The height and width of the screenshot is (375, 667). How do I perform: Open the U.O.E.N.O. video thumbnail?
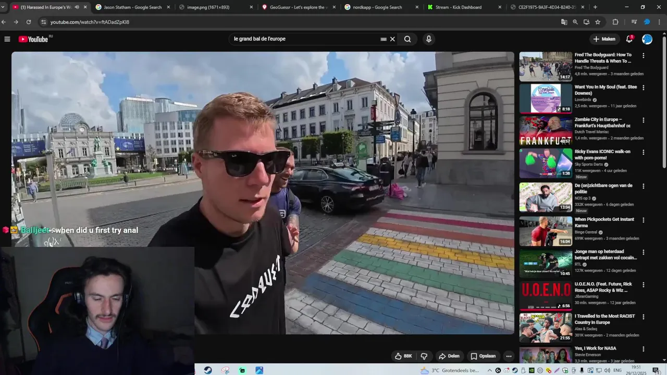(x=546, y=295)
